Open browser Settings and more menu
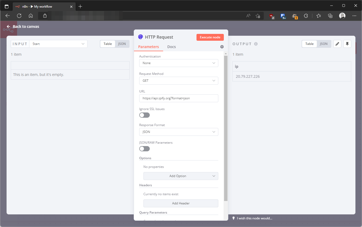The image size is (362, 227). (354, 16)
